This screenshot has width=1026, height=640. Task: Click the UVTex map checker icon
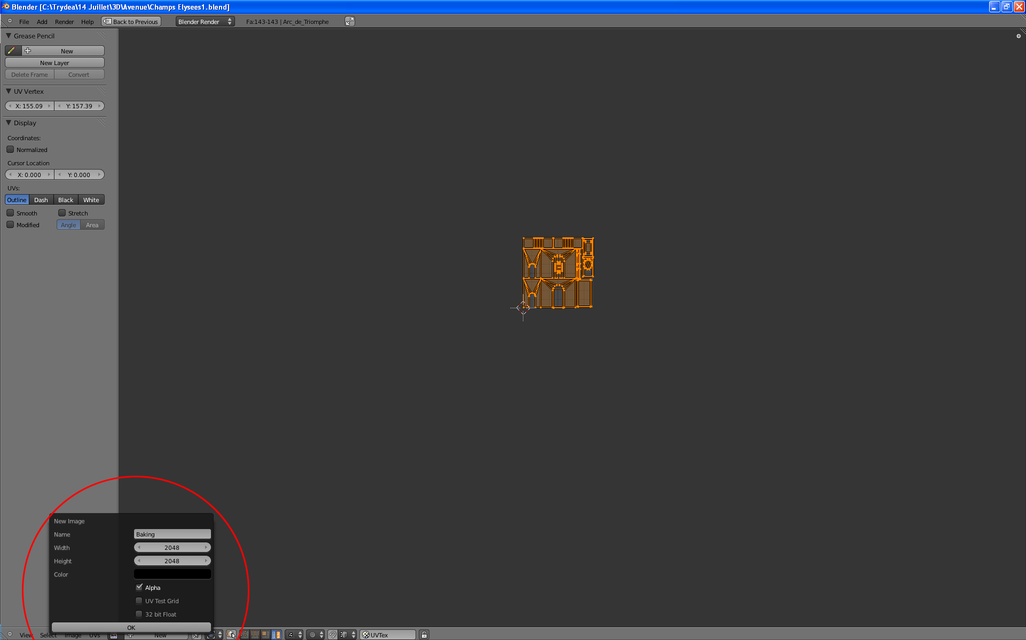tap(366, 635)
